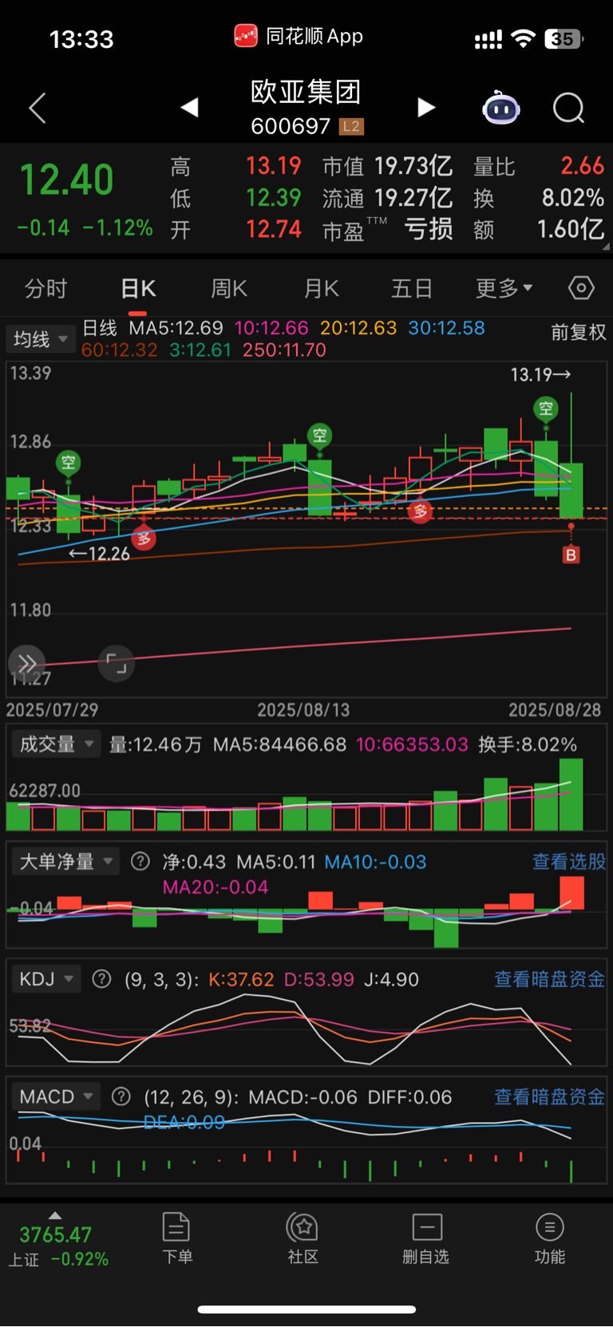
Task: Open help icon next to 大单净量
Action: (140, 862)
